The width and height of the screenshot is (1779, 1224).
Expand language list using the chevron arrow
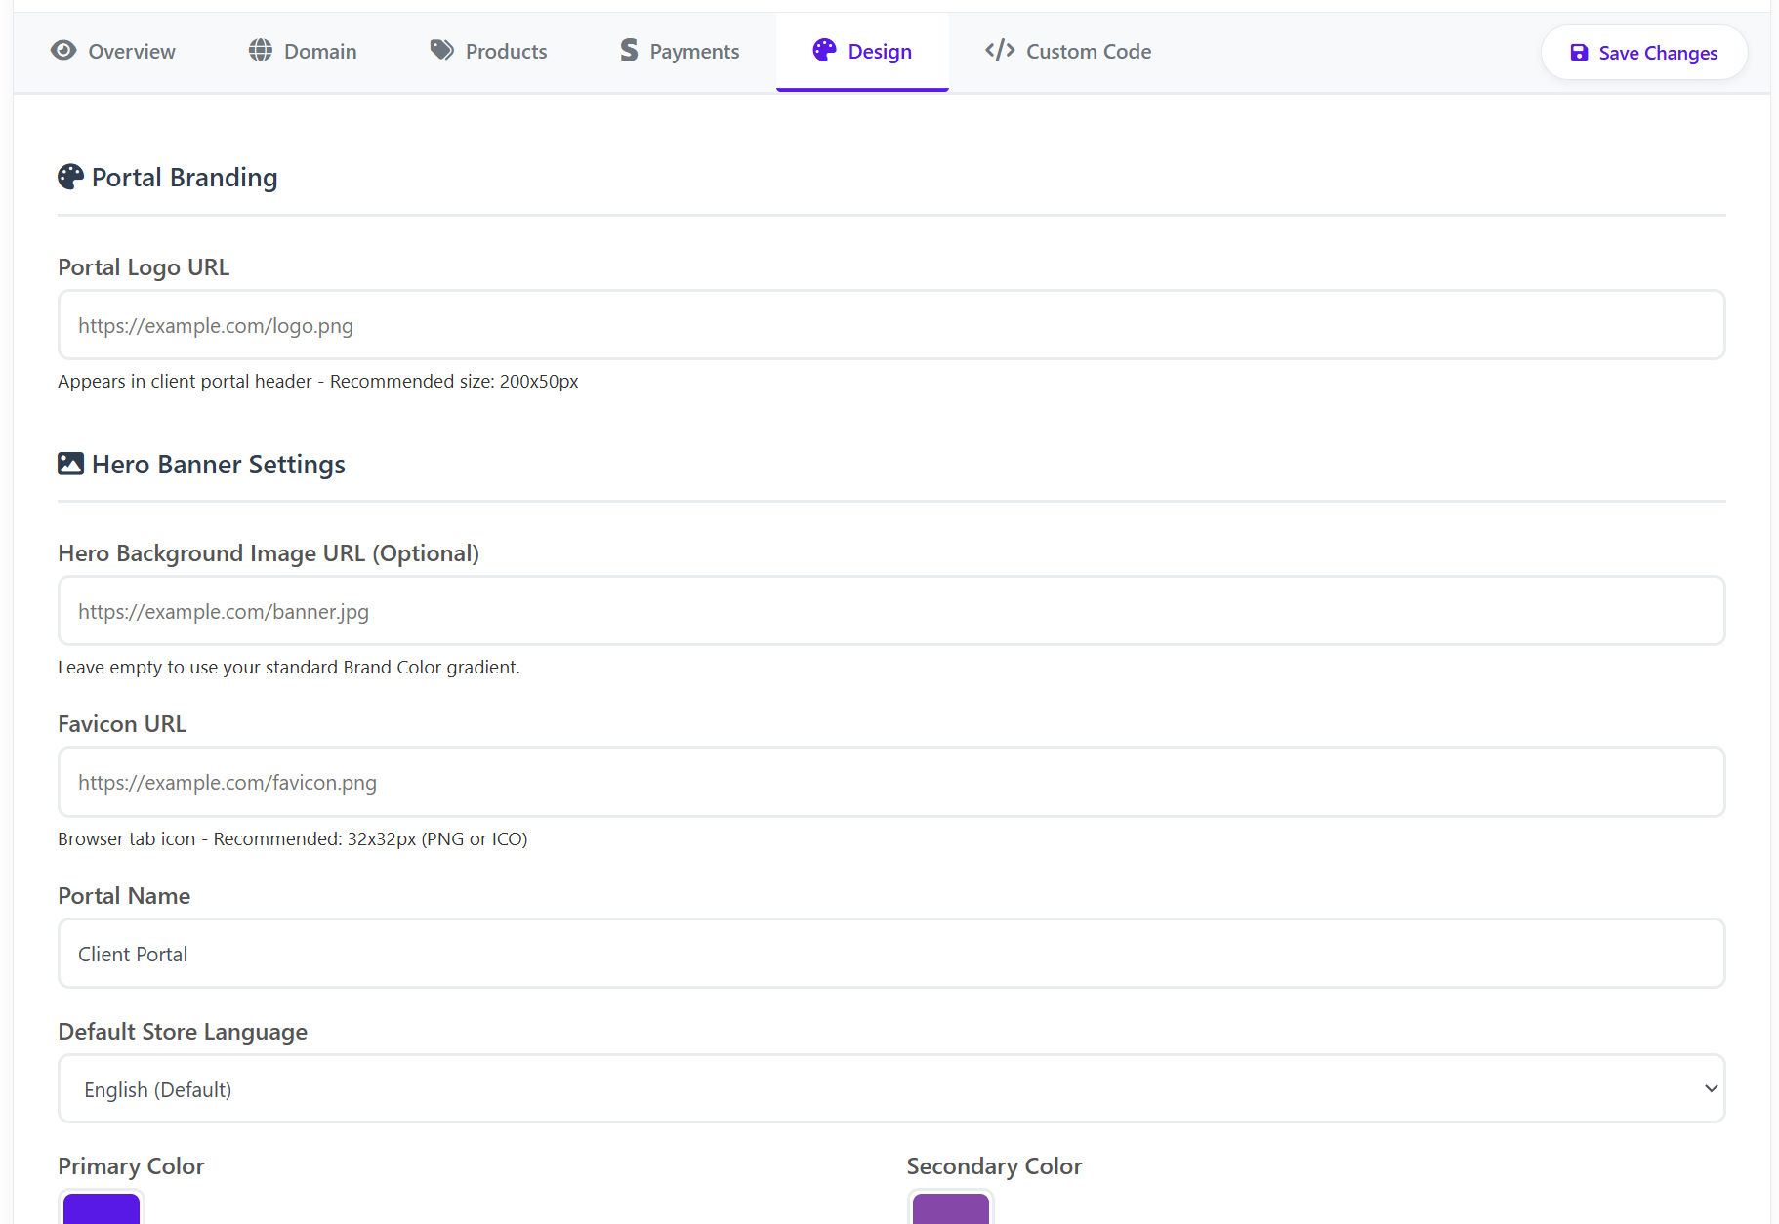tap(1711, 1088)
